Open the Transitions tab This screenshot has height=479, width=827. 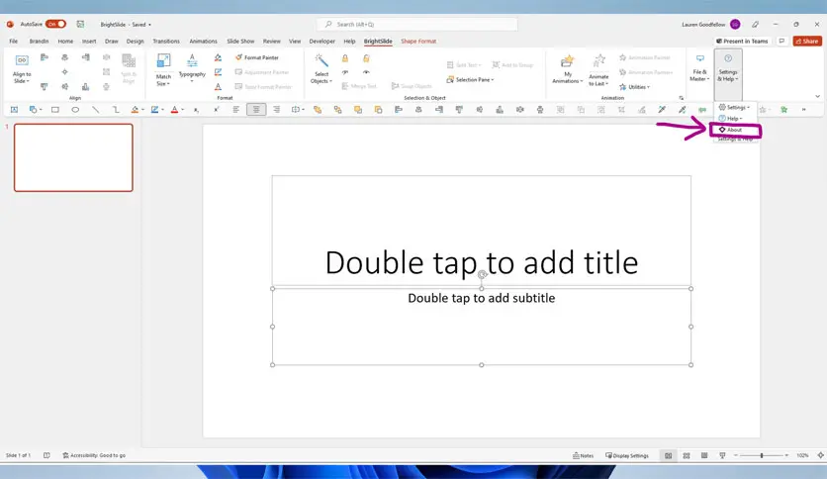166,42
